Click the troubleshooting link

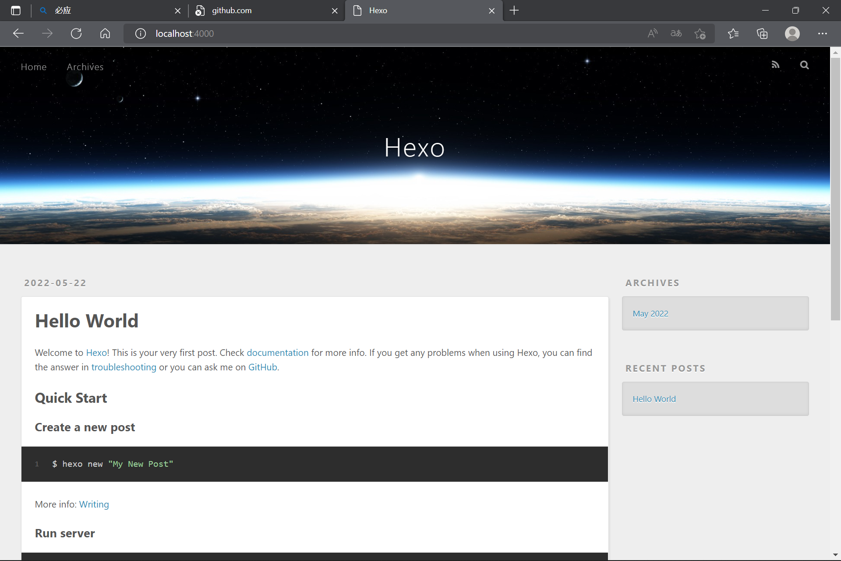[124, 367]
